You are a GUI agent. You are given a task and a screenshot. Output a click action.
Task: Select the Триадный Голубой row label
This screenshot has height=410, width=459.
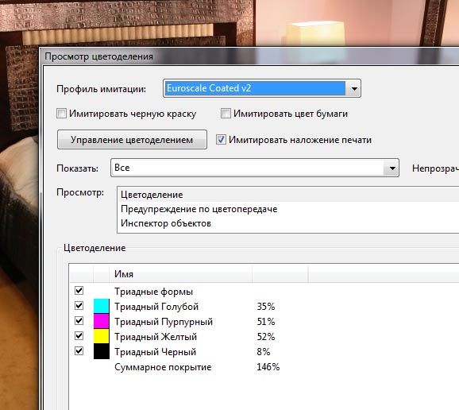(156, 307)
